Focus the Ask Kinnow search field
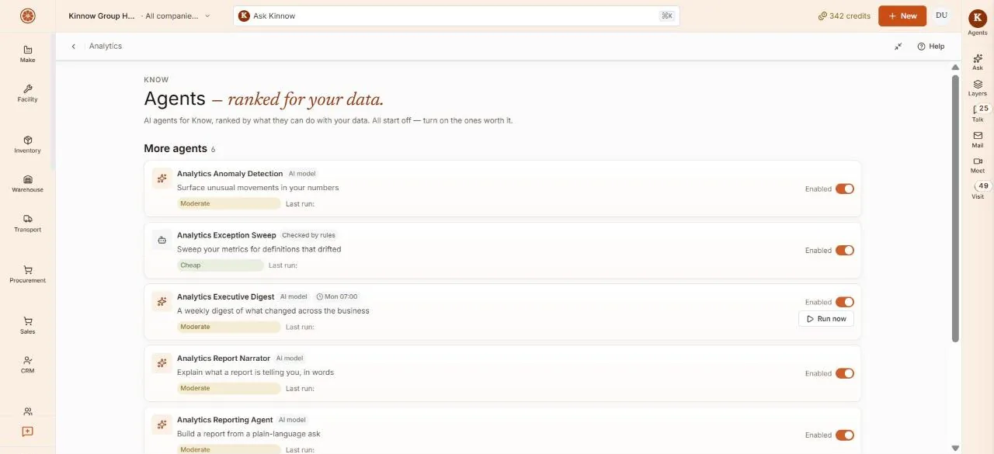The image size is (994, 454). [457, 16]
